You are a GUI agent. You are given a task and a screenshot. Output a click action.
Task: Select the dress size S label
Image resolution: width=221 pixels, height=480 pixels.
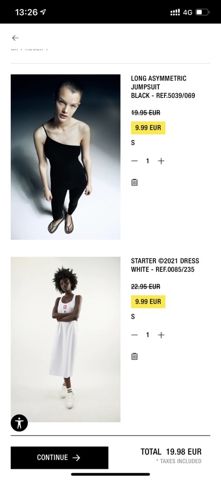pos(133,316)
